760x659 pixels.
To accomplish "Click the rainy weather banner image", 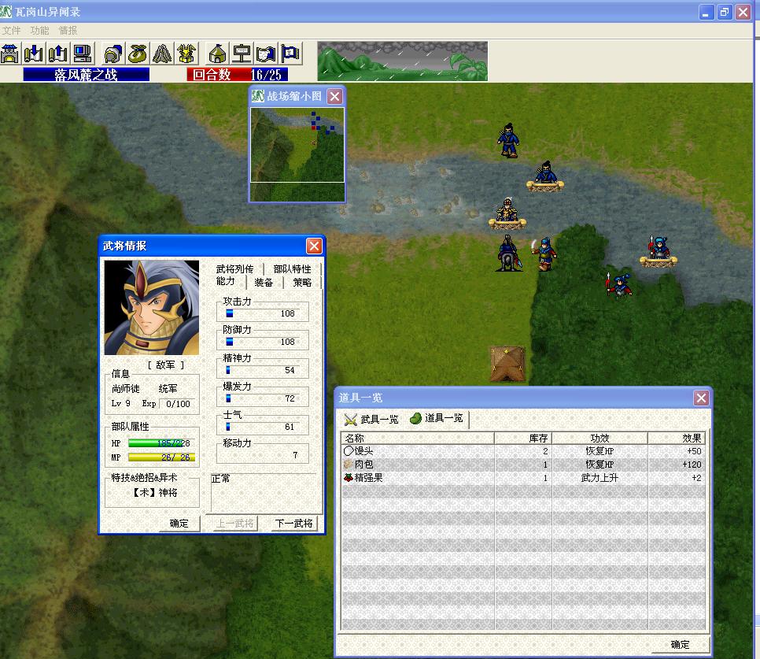I will [402, 61].
